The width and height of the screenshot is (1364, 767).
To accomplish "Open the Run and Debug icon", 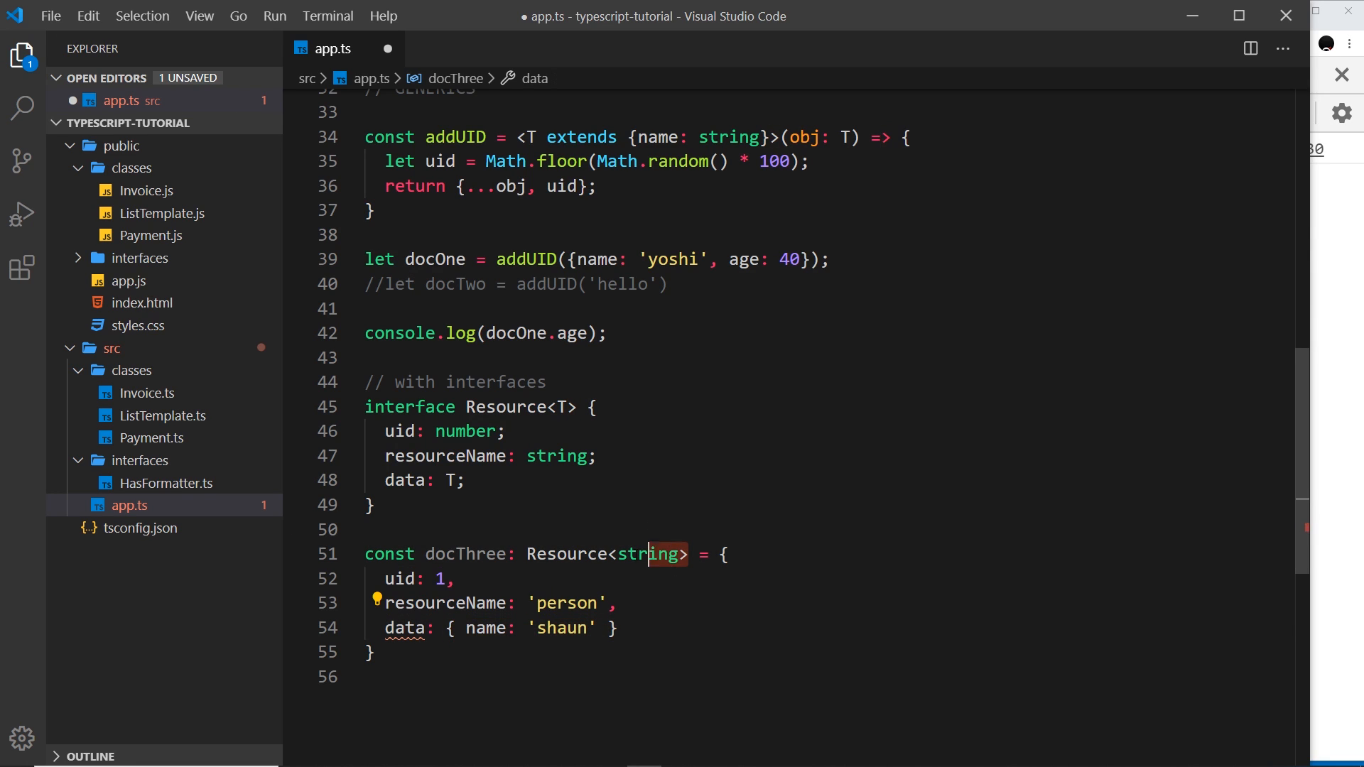I will (22, 214).
